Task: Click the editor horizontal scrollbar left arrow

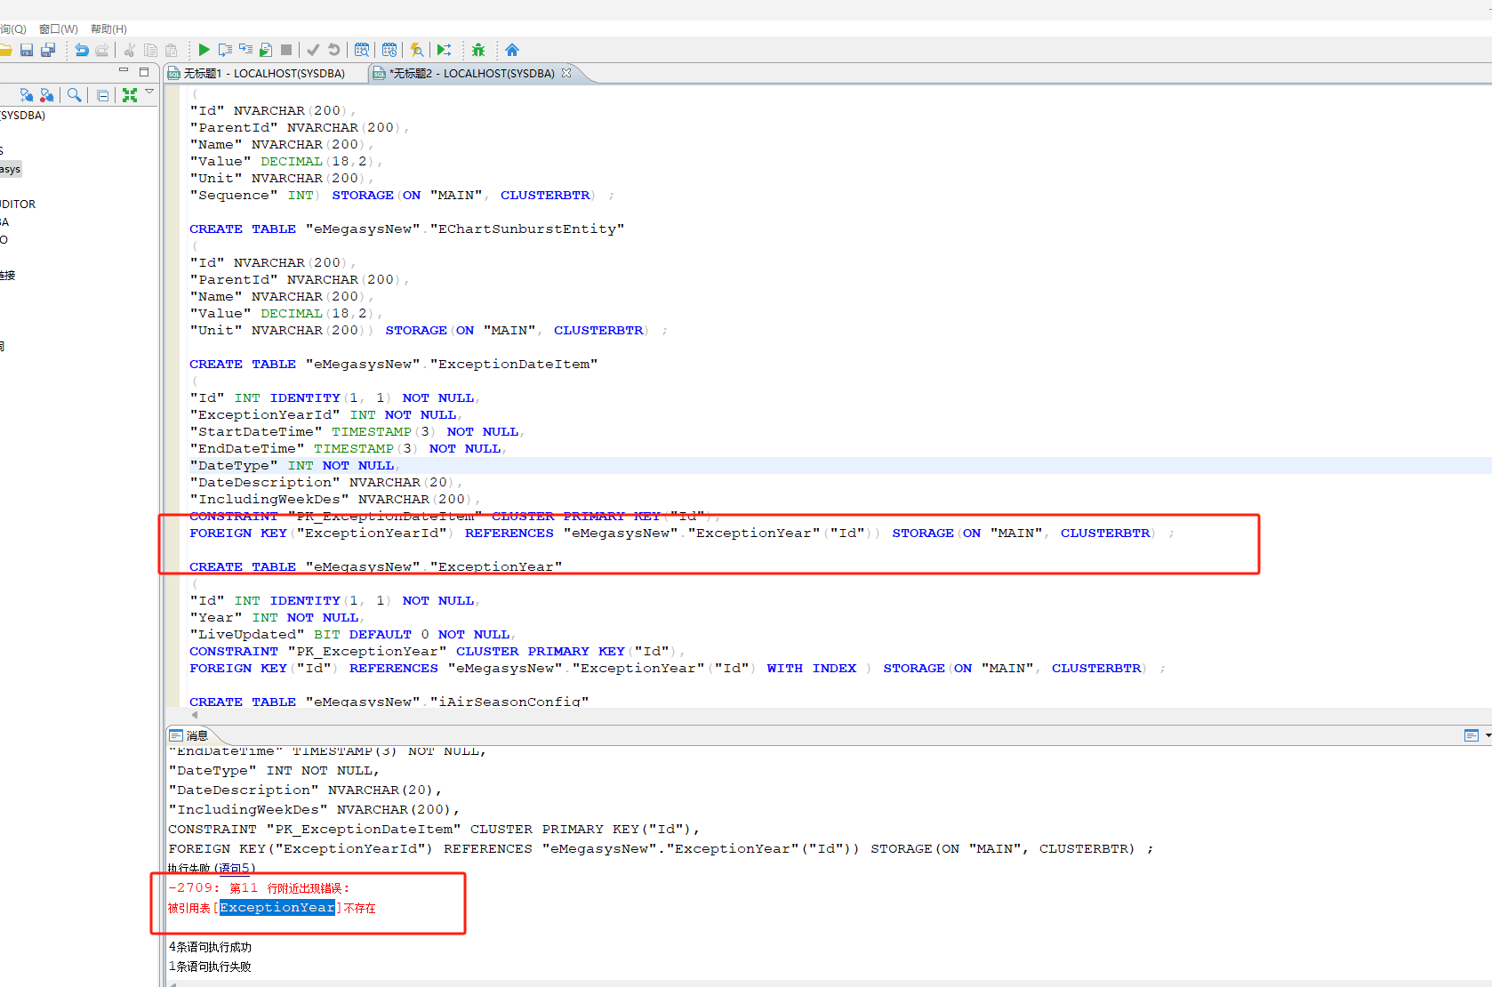Action: [x=195, y=714]
